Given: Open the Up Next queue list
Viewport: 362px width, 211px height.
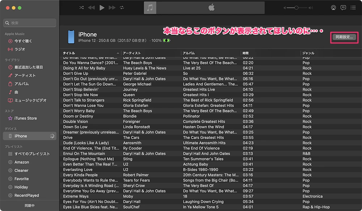Looking at the screenshot, I should pos(353,8).
